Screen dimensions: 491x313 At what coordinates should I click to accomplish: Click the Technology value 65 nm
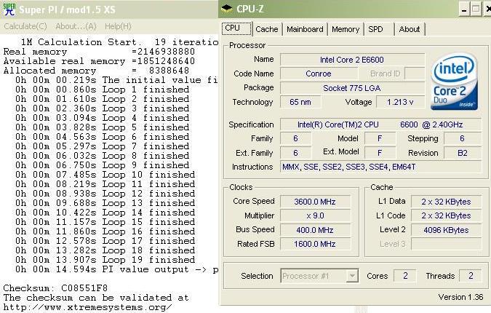point(300,102)
